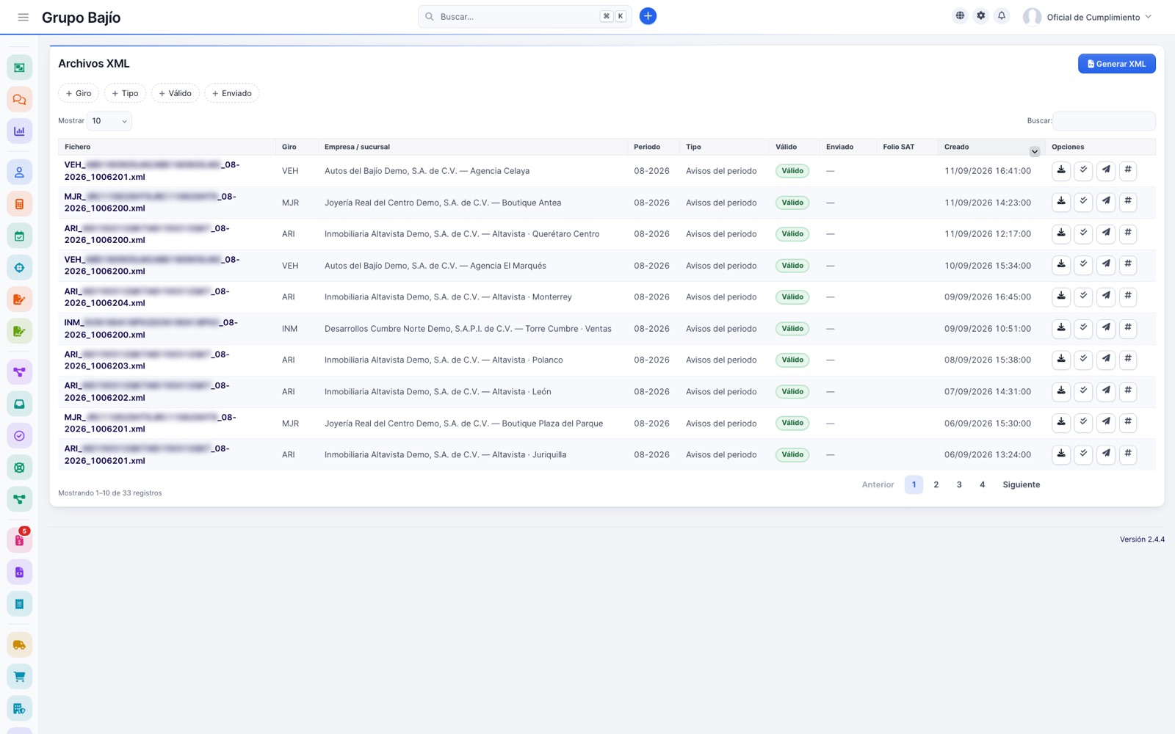Viewport: 1175px width, 734px height.
Task: Send the XML for Querétaro Centro row
Action: click(x=1106, y=233)
